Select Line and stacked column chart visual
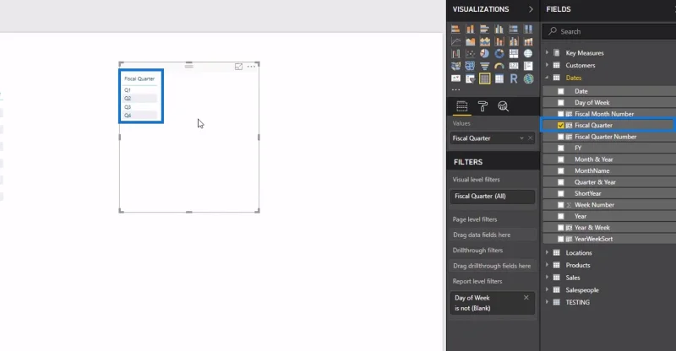676x351 pixels. (x=499, y=41)
